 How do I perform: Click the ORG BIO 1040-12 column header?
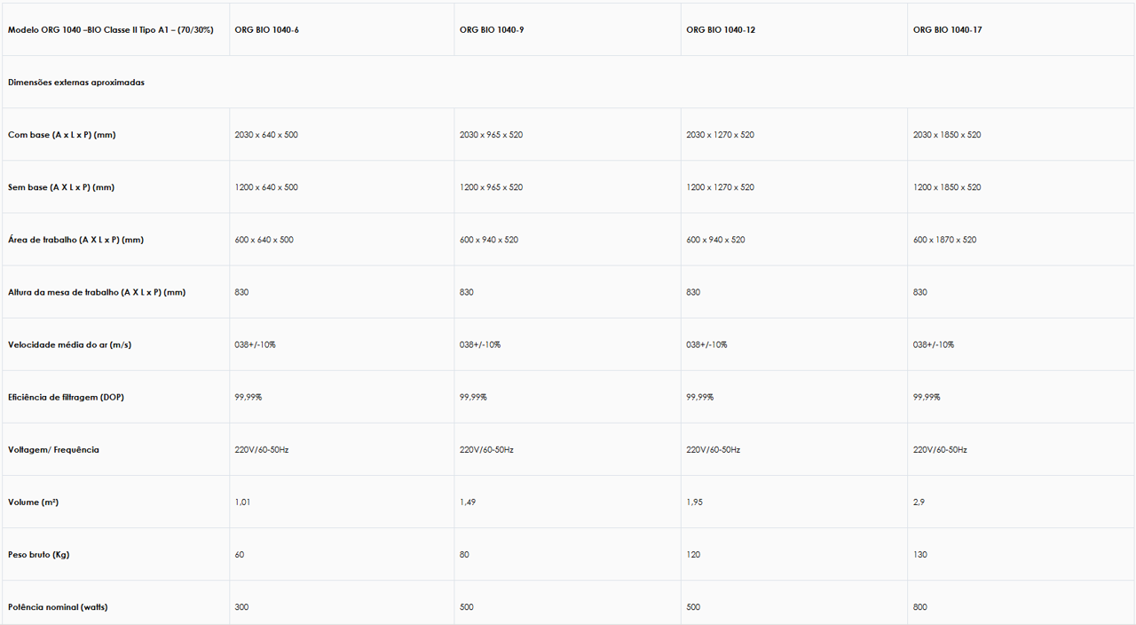click(x=721, y=30)
